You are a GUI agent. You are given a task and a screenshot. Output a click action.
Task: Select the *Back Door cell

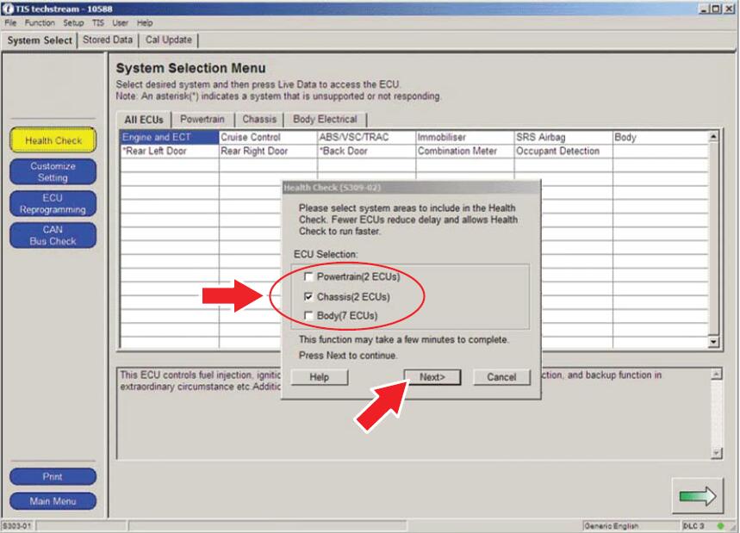coord(367,151)
